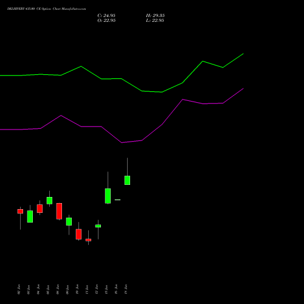The height and width of the screenshot is (304, 304).
Task: Click the red candle for 10 Jun
Action: point(78,234)
